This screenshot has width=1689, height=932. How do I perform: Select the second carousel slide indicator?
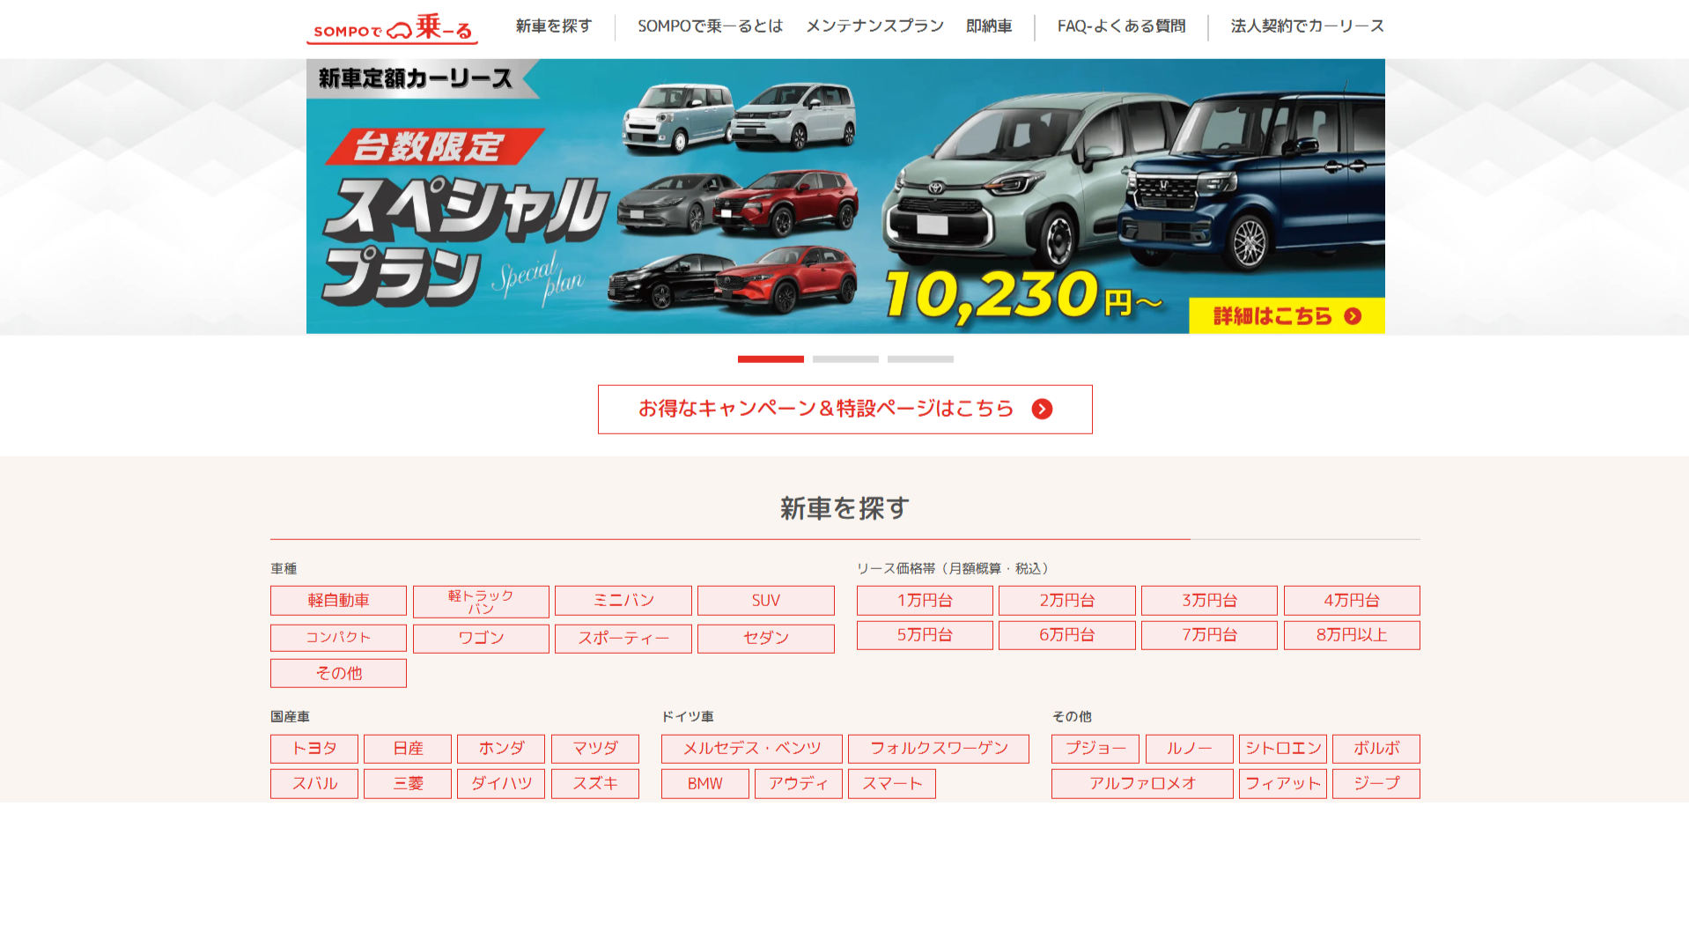tap(845, 359)
